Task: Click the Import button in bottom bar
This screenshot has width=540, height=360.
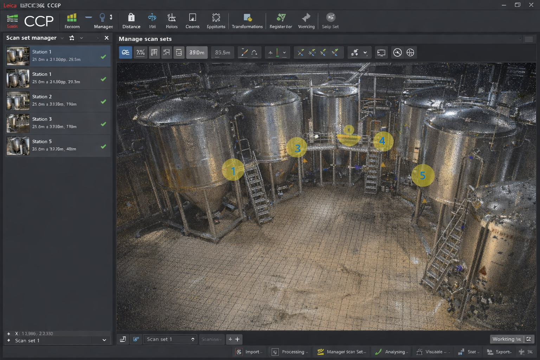Action: click(249, 352)
